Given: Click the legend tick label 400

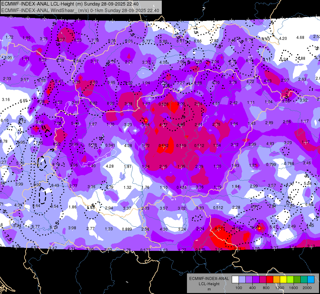Looking at the screenshot, I should point(252,288).
